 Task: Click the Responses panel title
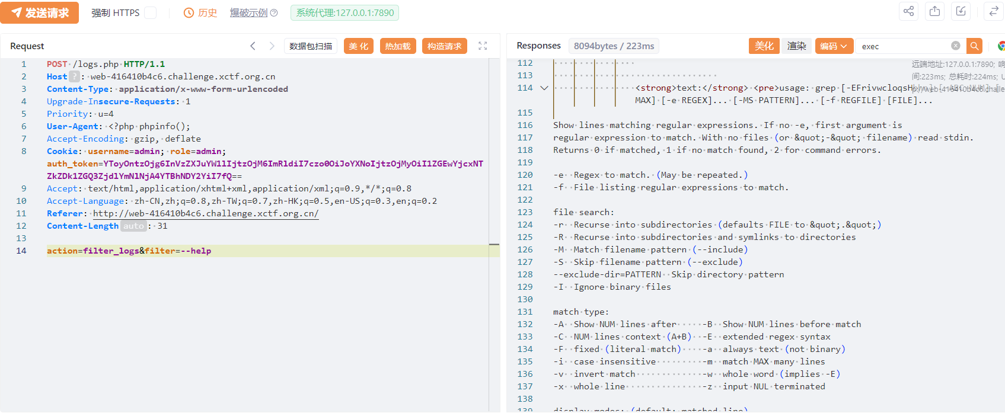point(538,46)
